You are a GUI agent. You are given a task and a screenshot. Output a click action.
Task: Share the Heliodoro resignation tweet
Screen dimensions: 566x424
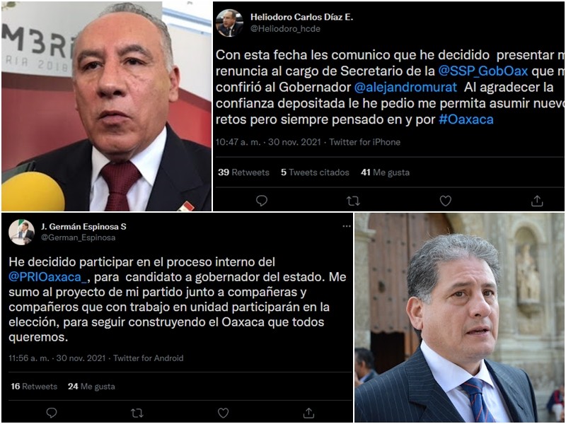[x=537, y=201]
